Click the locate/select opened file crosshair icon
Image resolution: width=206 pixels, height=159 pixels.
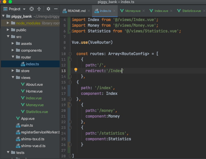pos(32,9)
